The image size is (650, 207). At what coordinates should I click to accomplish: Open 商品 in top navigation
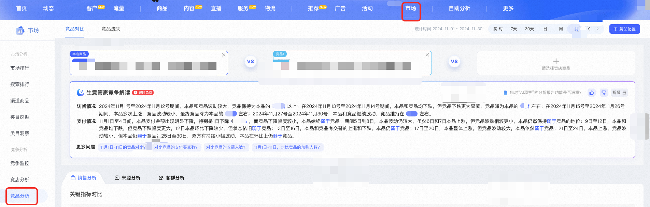[162, 8]
